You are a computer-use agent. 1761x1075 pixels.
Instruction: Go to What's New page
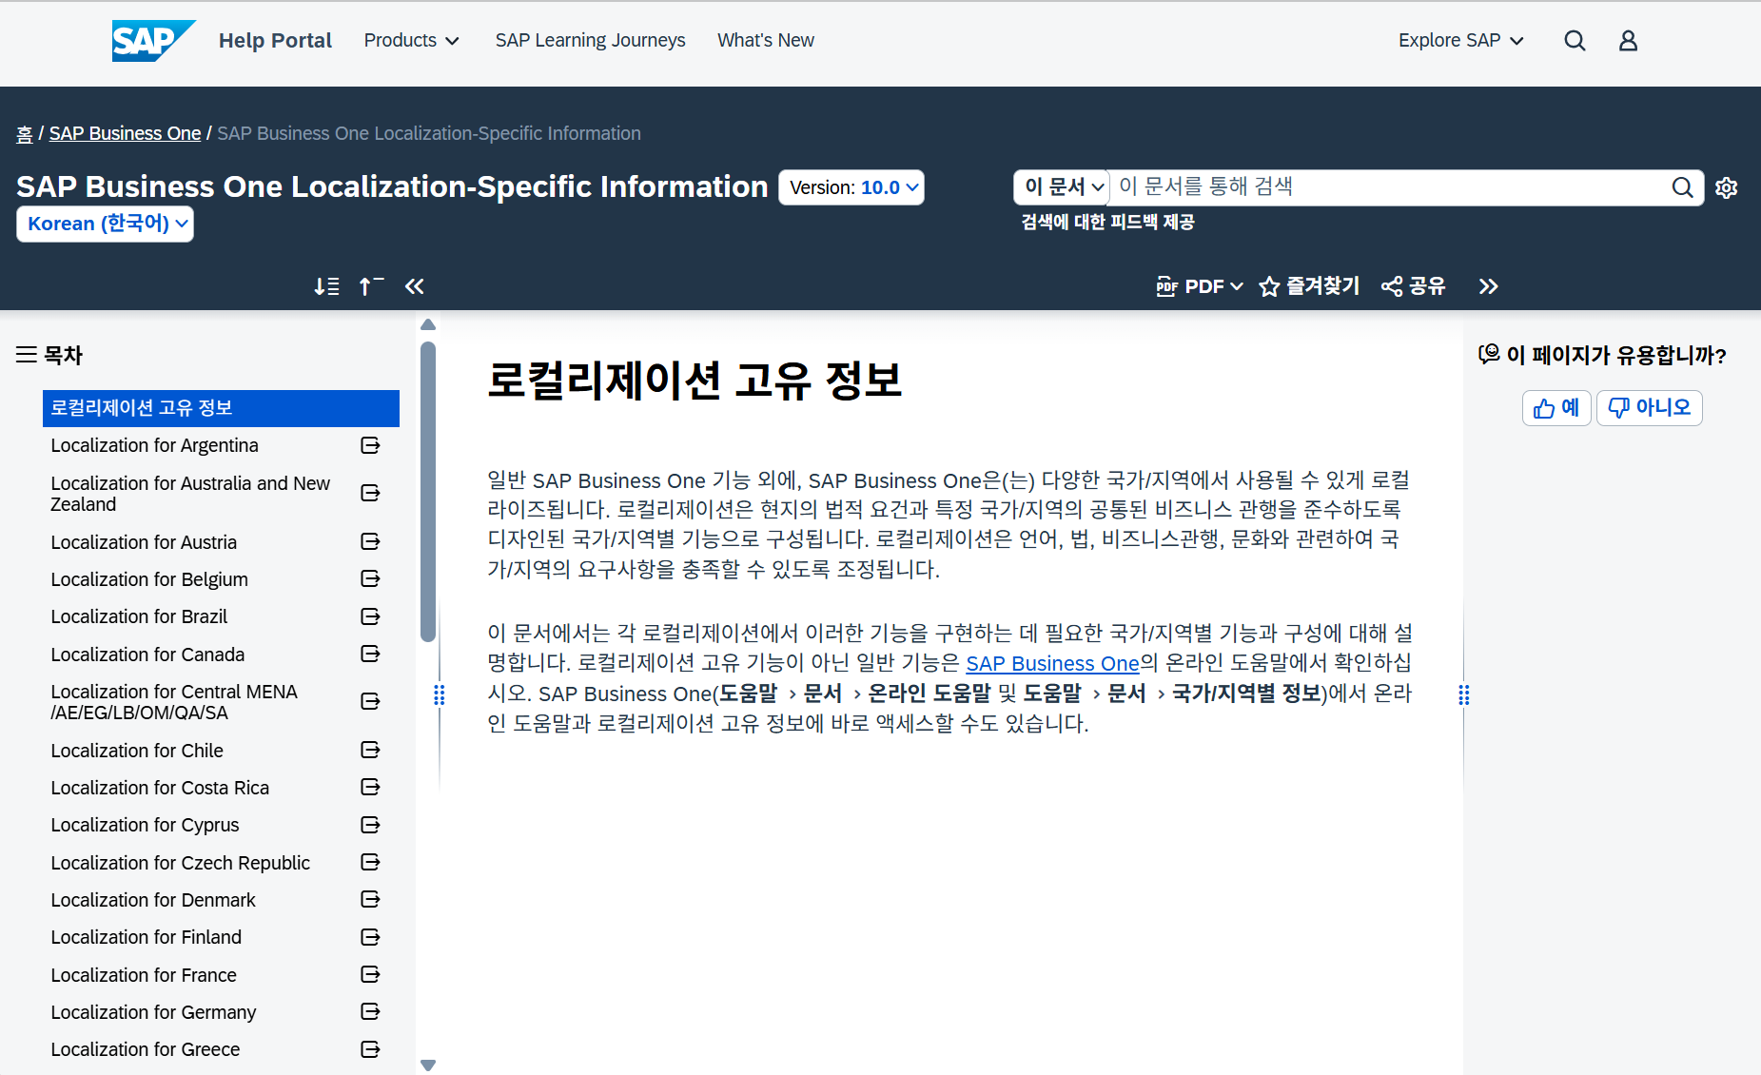765,40
